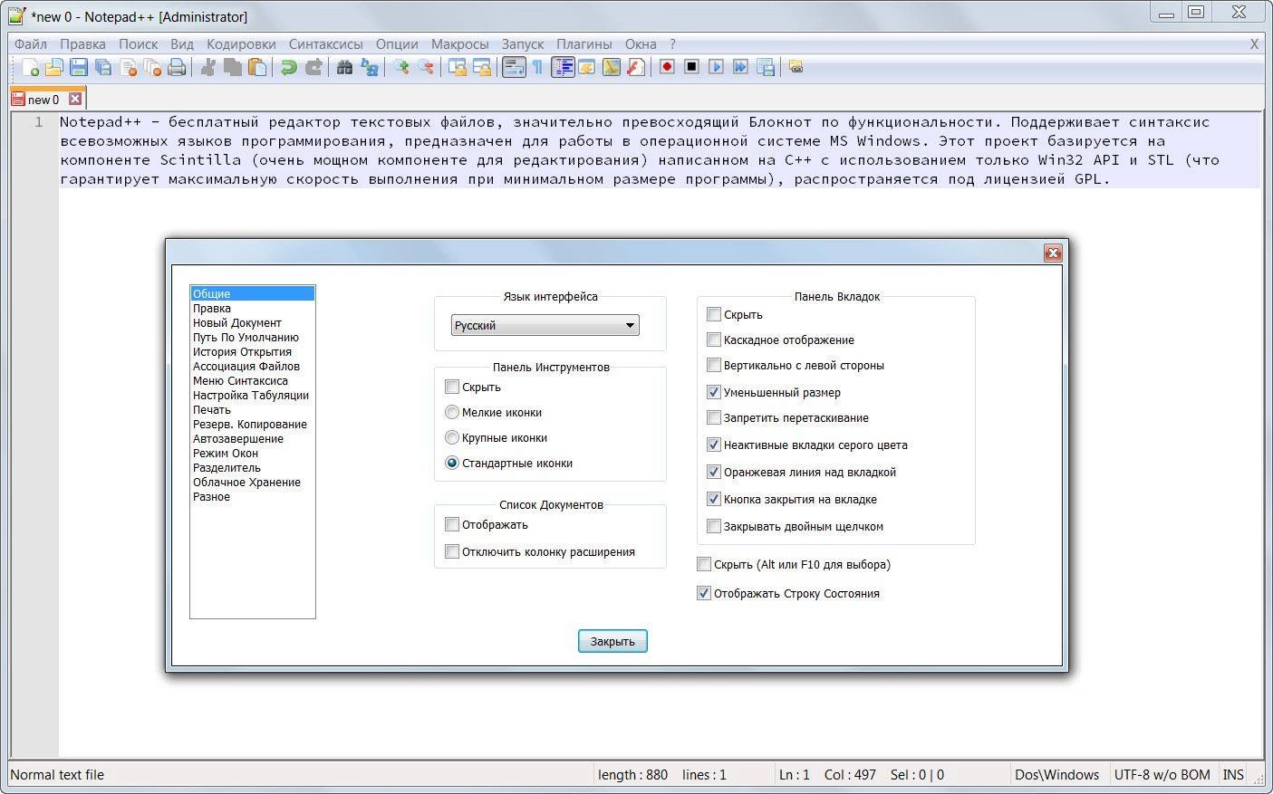Click the Print toolbar icon

[x=177, y=67]
